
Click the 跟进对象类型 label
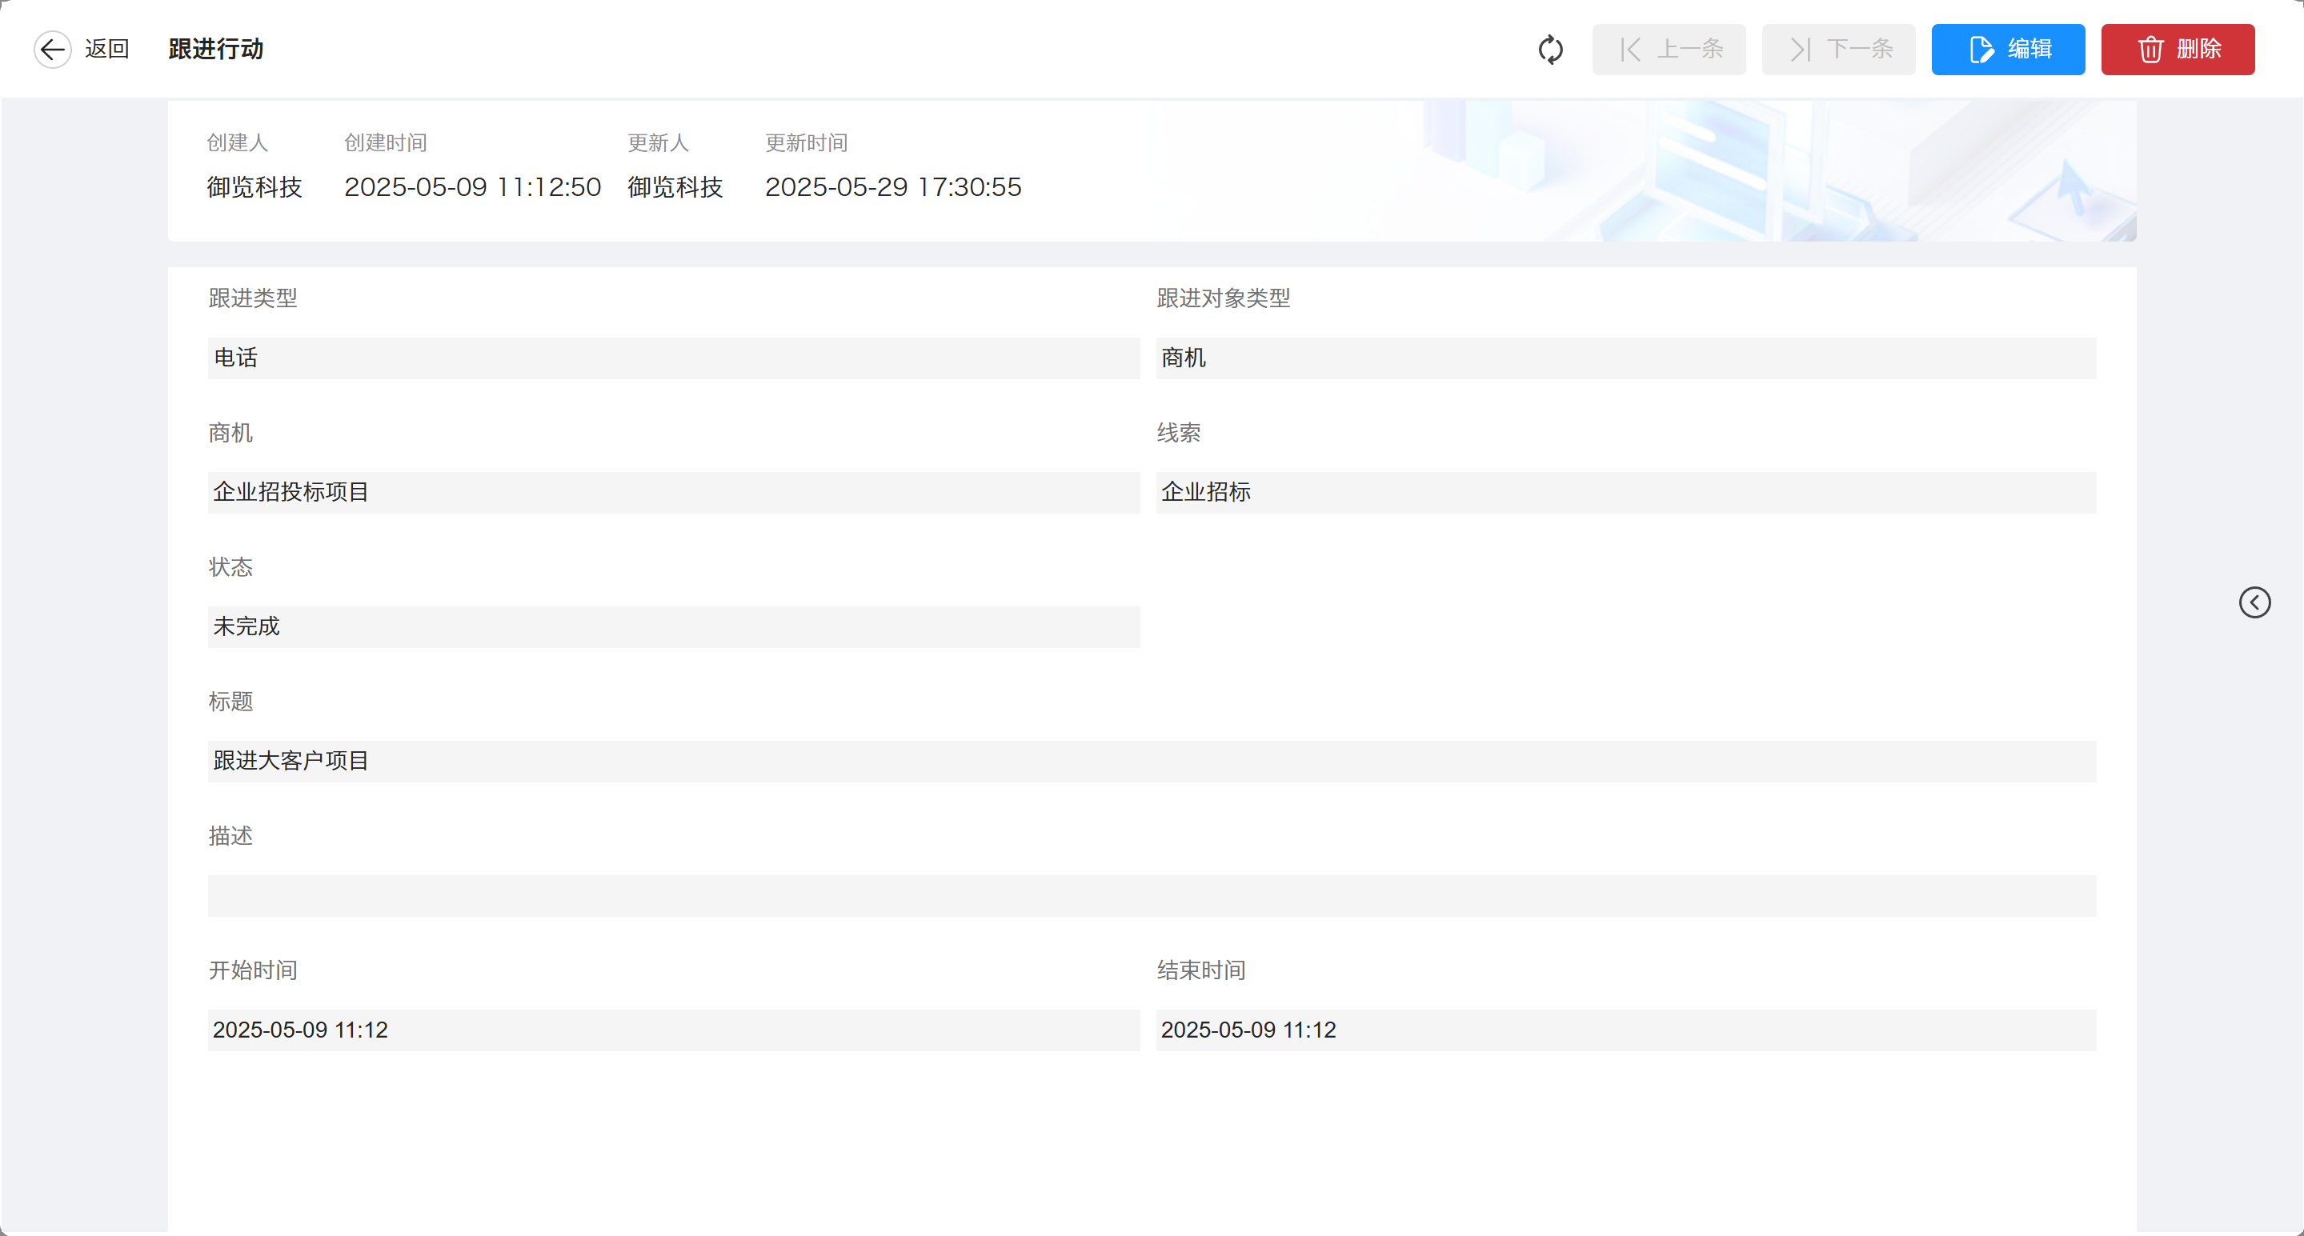(x=1224, y=298)
